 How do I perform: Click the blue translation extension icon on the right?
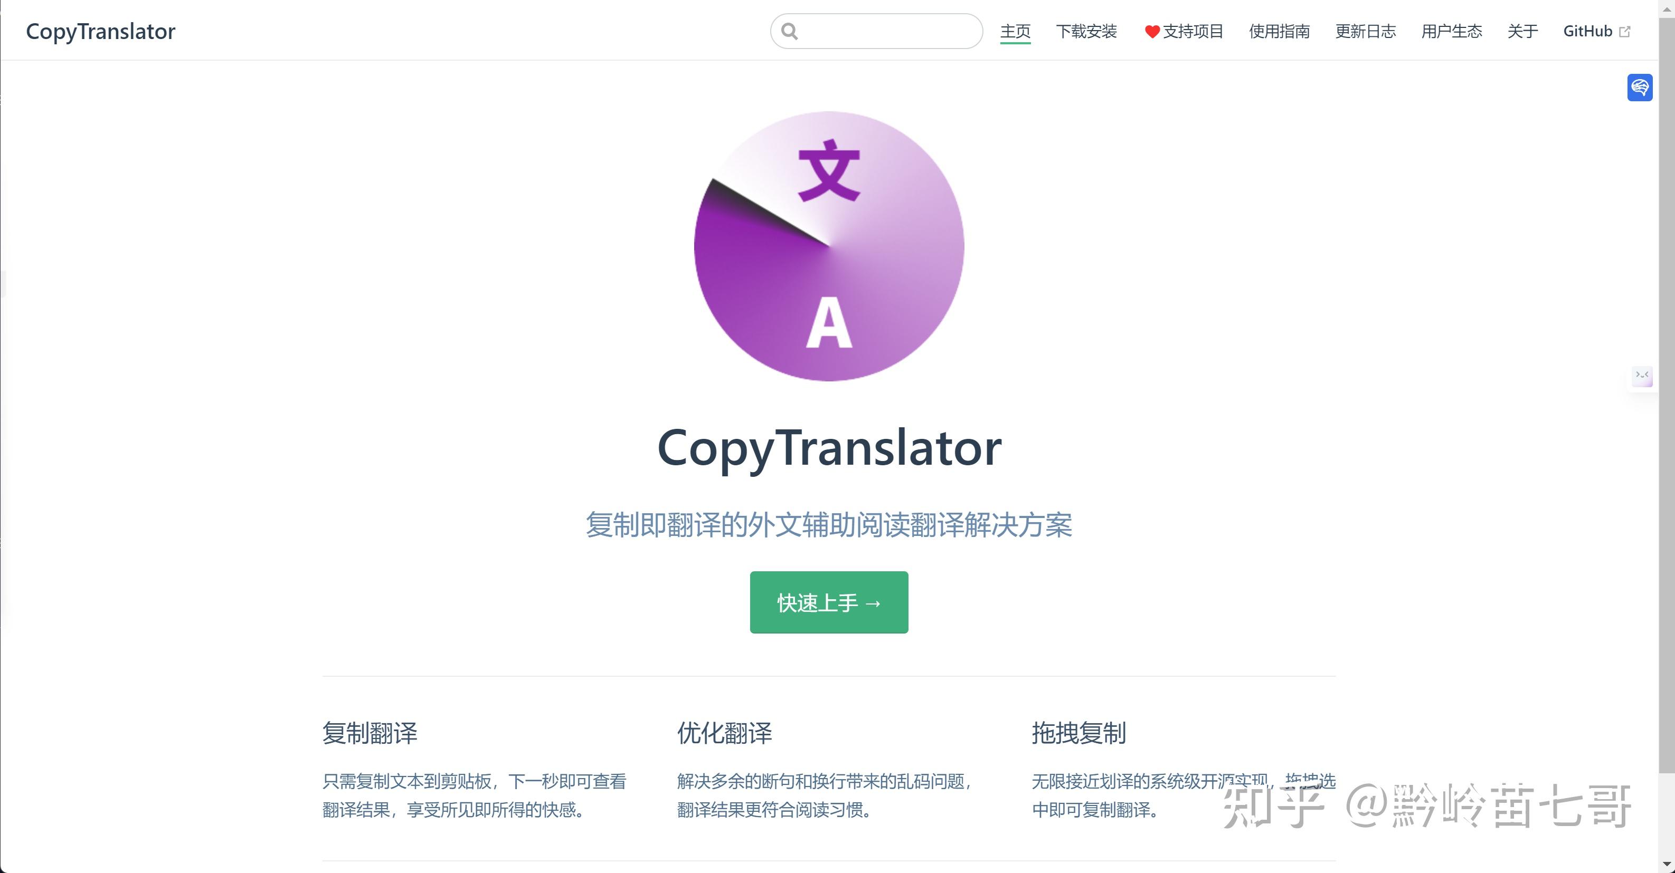(x=1641, y=88)
